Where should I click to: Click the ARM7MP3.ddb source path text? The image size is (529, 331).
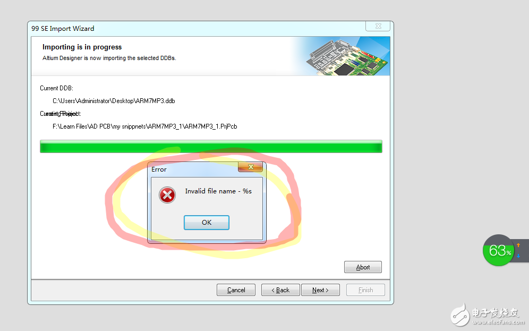pyautogui.click(x=114, y=101)
